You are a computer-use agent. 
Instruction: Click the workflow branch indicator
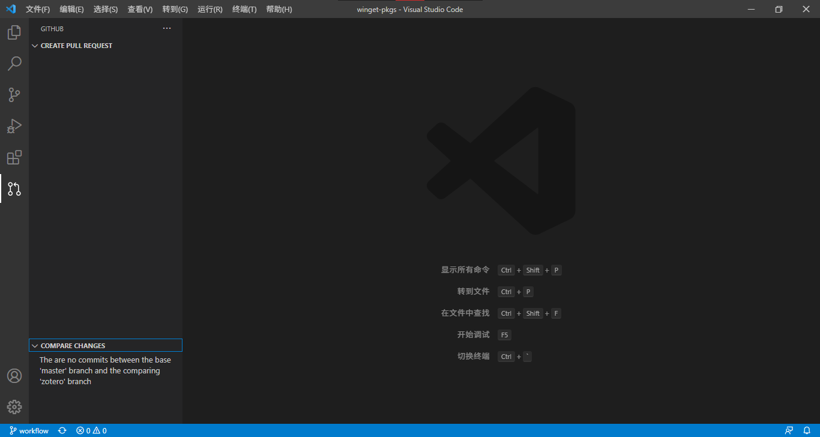[28, 430]
